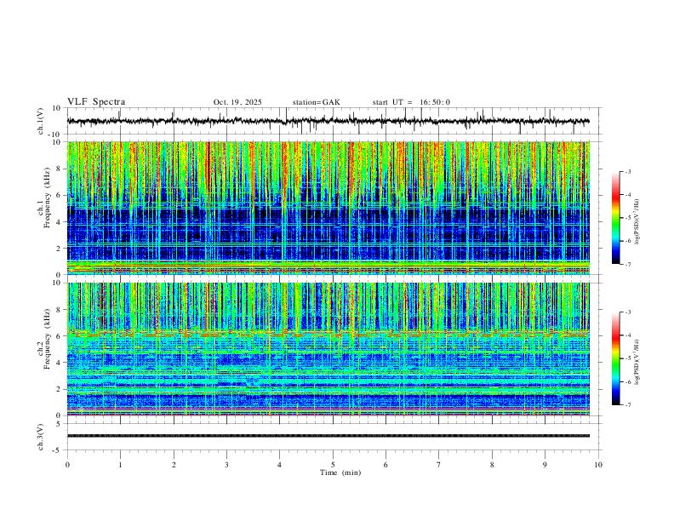The image size is (674, 521).
Task: Click inside the ch.2 spectrogram panel
Action: [x=328, y=349]
